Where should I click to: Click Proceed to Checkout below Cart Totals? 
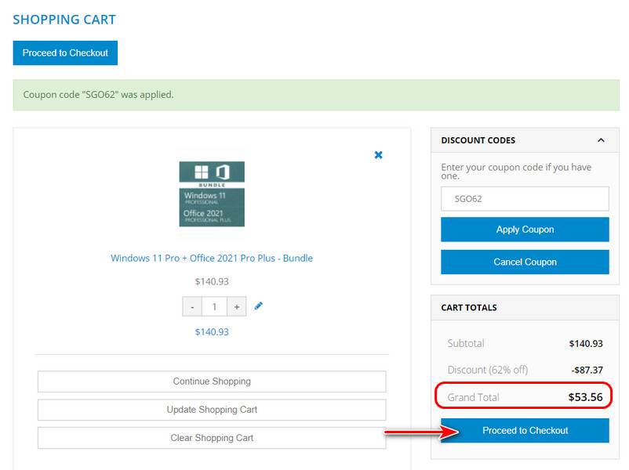(525, 431)
